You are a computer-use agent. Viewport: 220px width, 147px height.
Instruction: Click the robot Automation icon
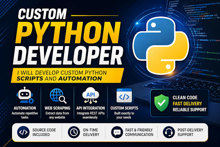pos(25,95)
